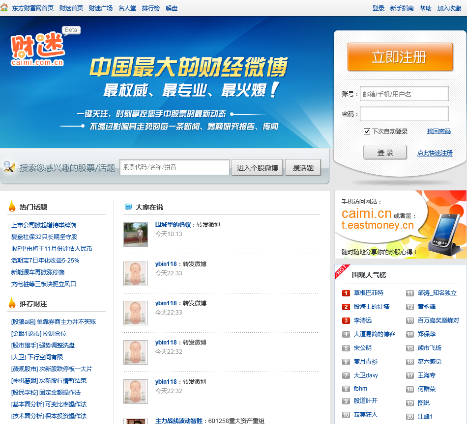Go to 财迷首页 in top navigation
467x424 pixels.
(x=71, y=8)
